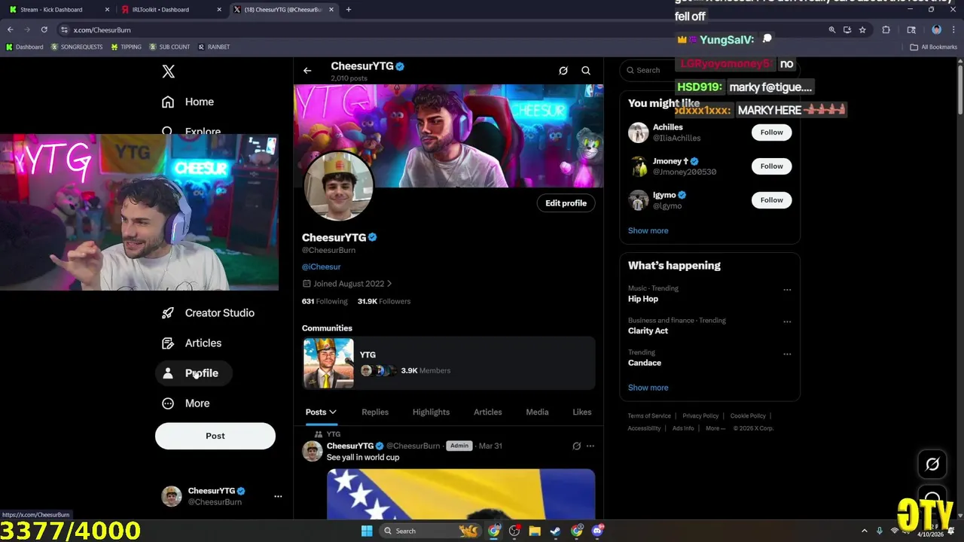Open the 631 Following list

(x=325, y=301)
